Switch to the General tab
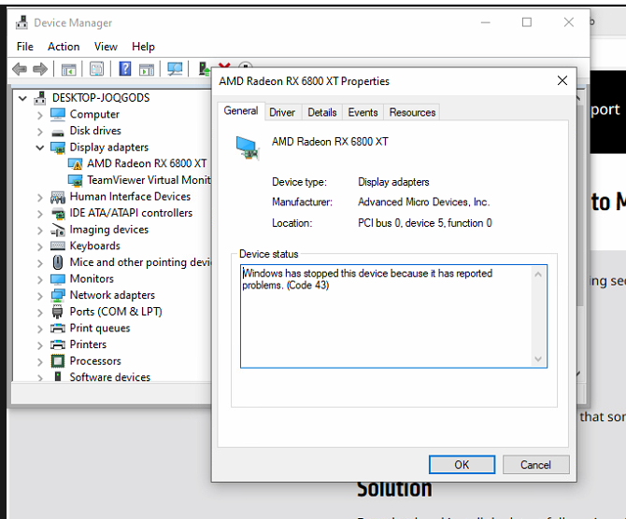Image resolution: width=626 pixels, height=519 pixels. 241,111
